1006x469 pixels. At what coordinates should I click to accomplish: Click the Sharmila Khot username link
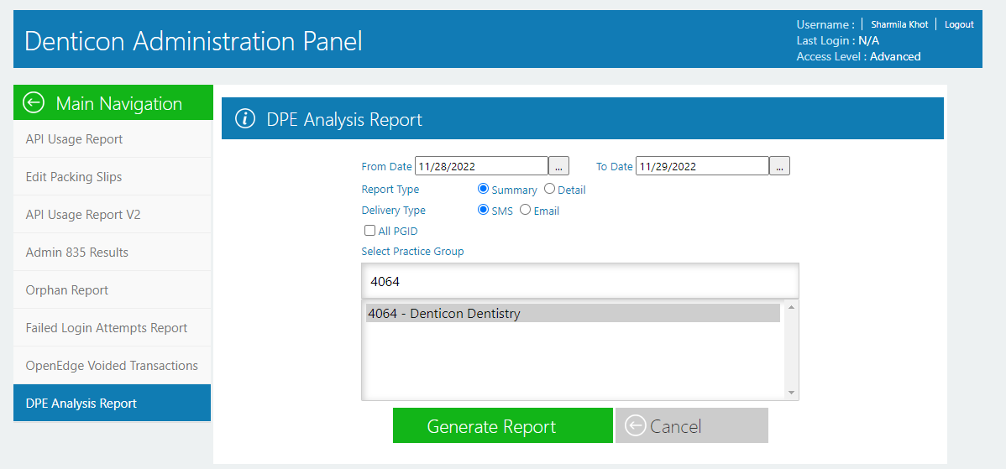(899, 24)
